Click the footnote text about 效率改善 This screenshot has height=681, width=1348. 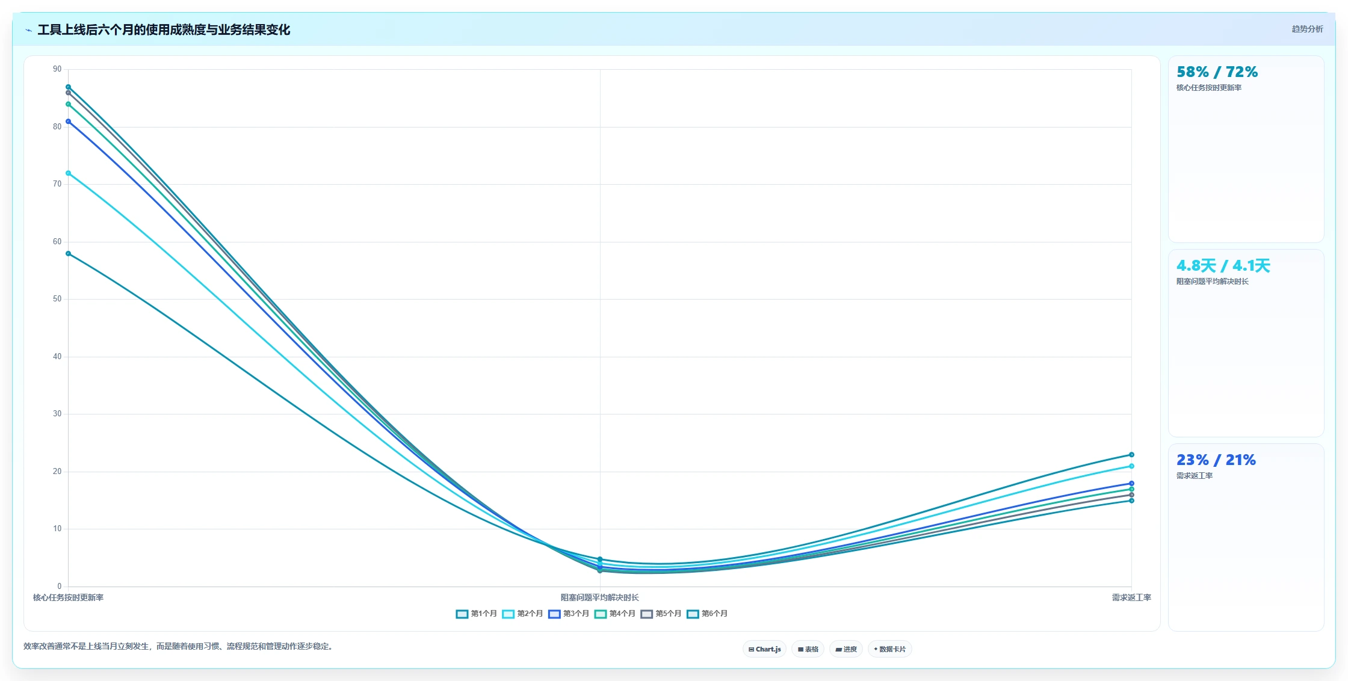(178, 646)
